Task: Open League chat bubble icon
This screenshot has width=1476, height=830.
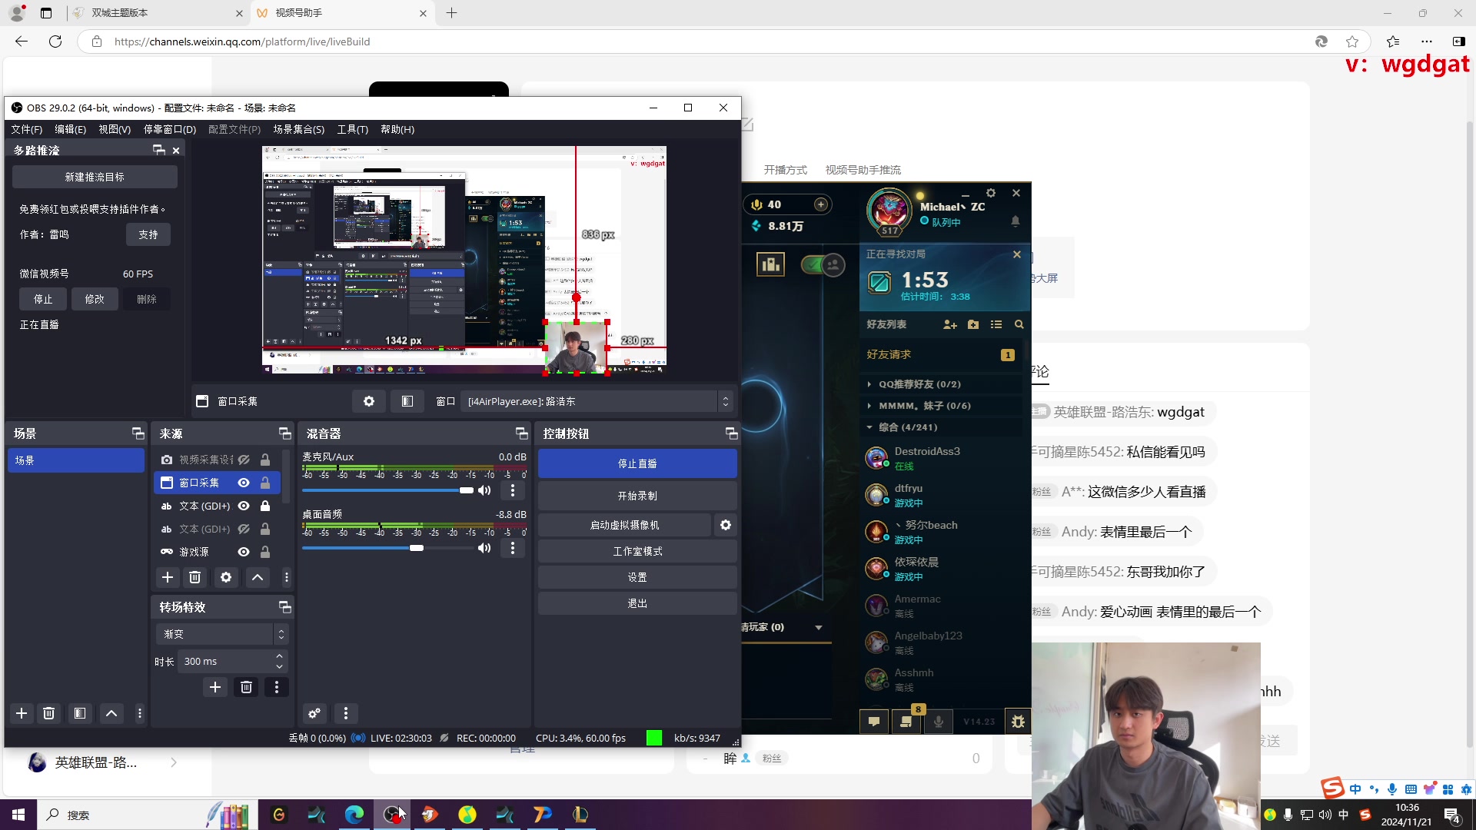Action: [874, 722]
